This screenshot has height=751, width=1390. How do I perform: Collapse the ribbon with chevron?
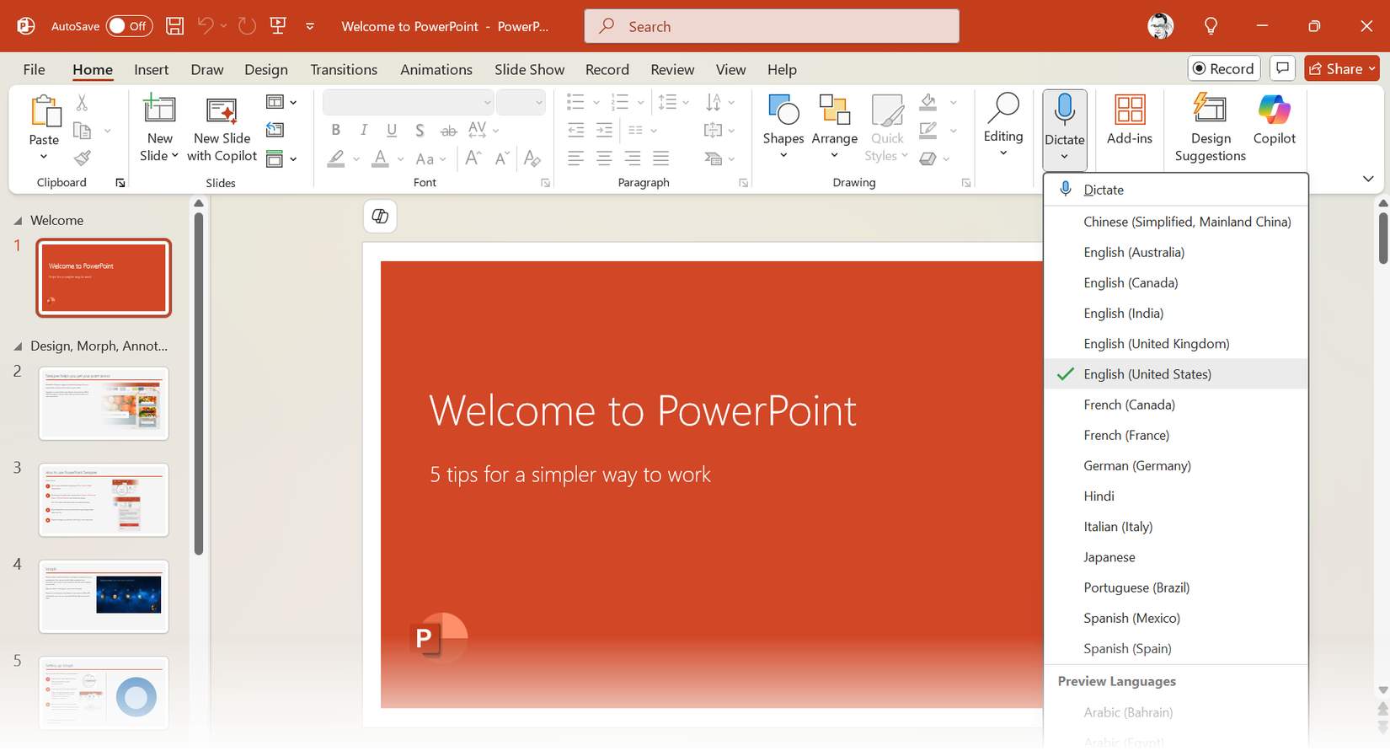tap(1368, 179)
